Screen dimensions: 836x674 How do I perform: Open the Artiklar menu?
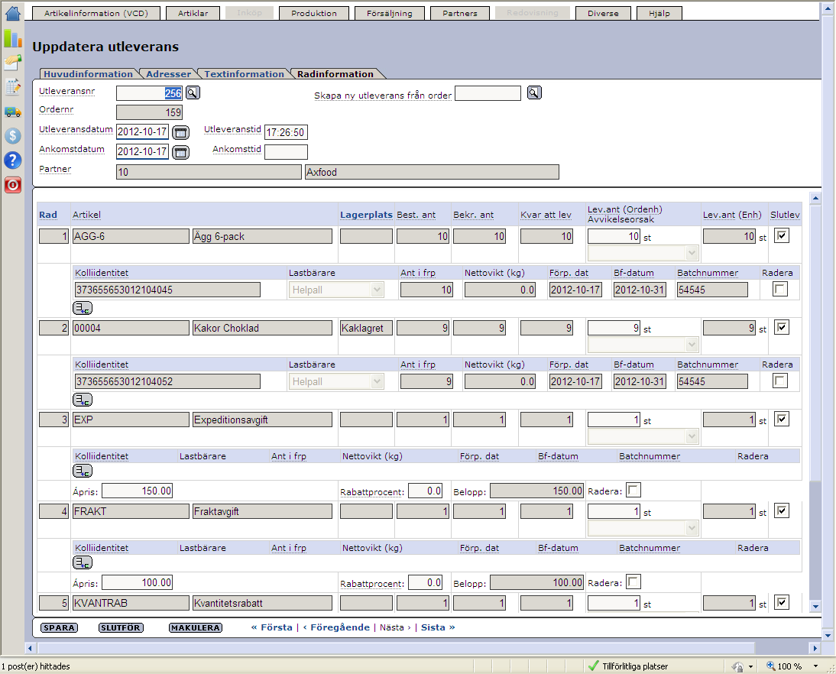tap(193, 13)
